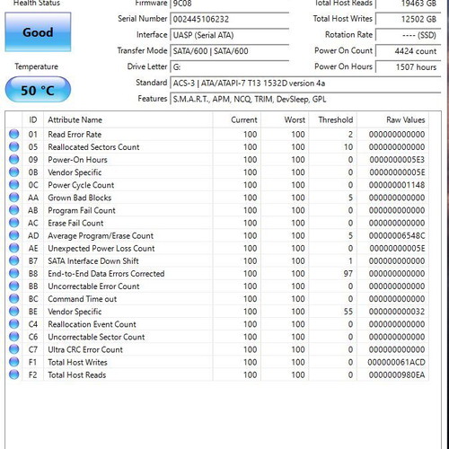Click the Worst column header

tap(285, 119)
